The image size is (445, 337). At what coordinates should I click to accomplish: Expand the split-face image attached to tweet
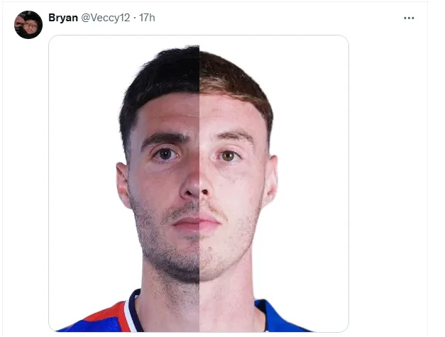[199, 183]
